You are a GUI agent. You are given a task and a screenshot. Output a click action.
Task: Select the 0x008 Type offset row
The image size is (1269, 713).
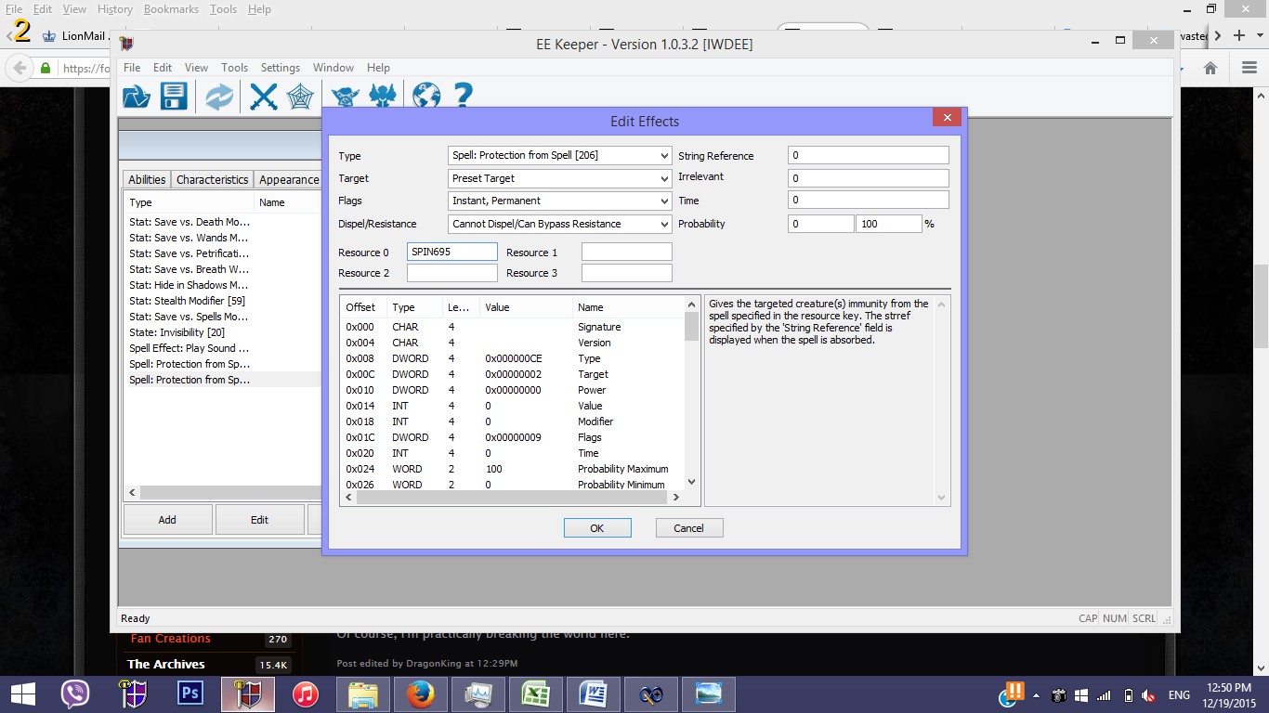coord(513,358)
